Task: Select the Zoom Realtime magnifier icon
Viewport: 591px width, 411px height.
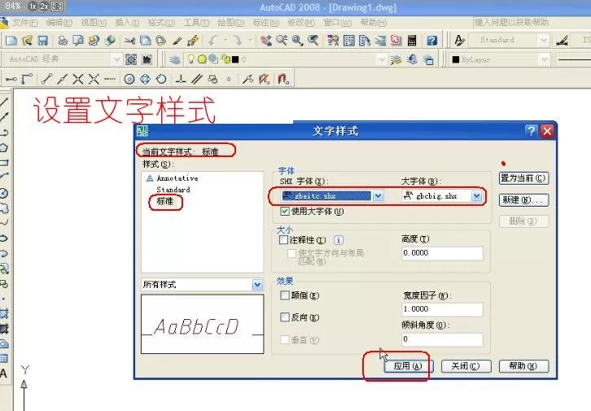Action: tap(282, 40)
